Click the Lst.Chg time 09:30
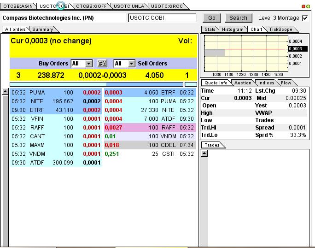Image resolution: width=315 pixels, height=248 pixels. click(x=299, y=91)
